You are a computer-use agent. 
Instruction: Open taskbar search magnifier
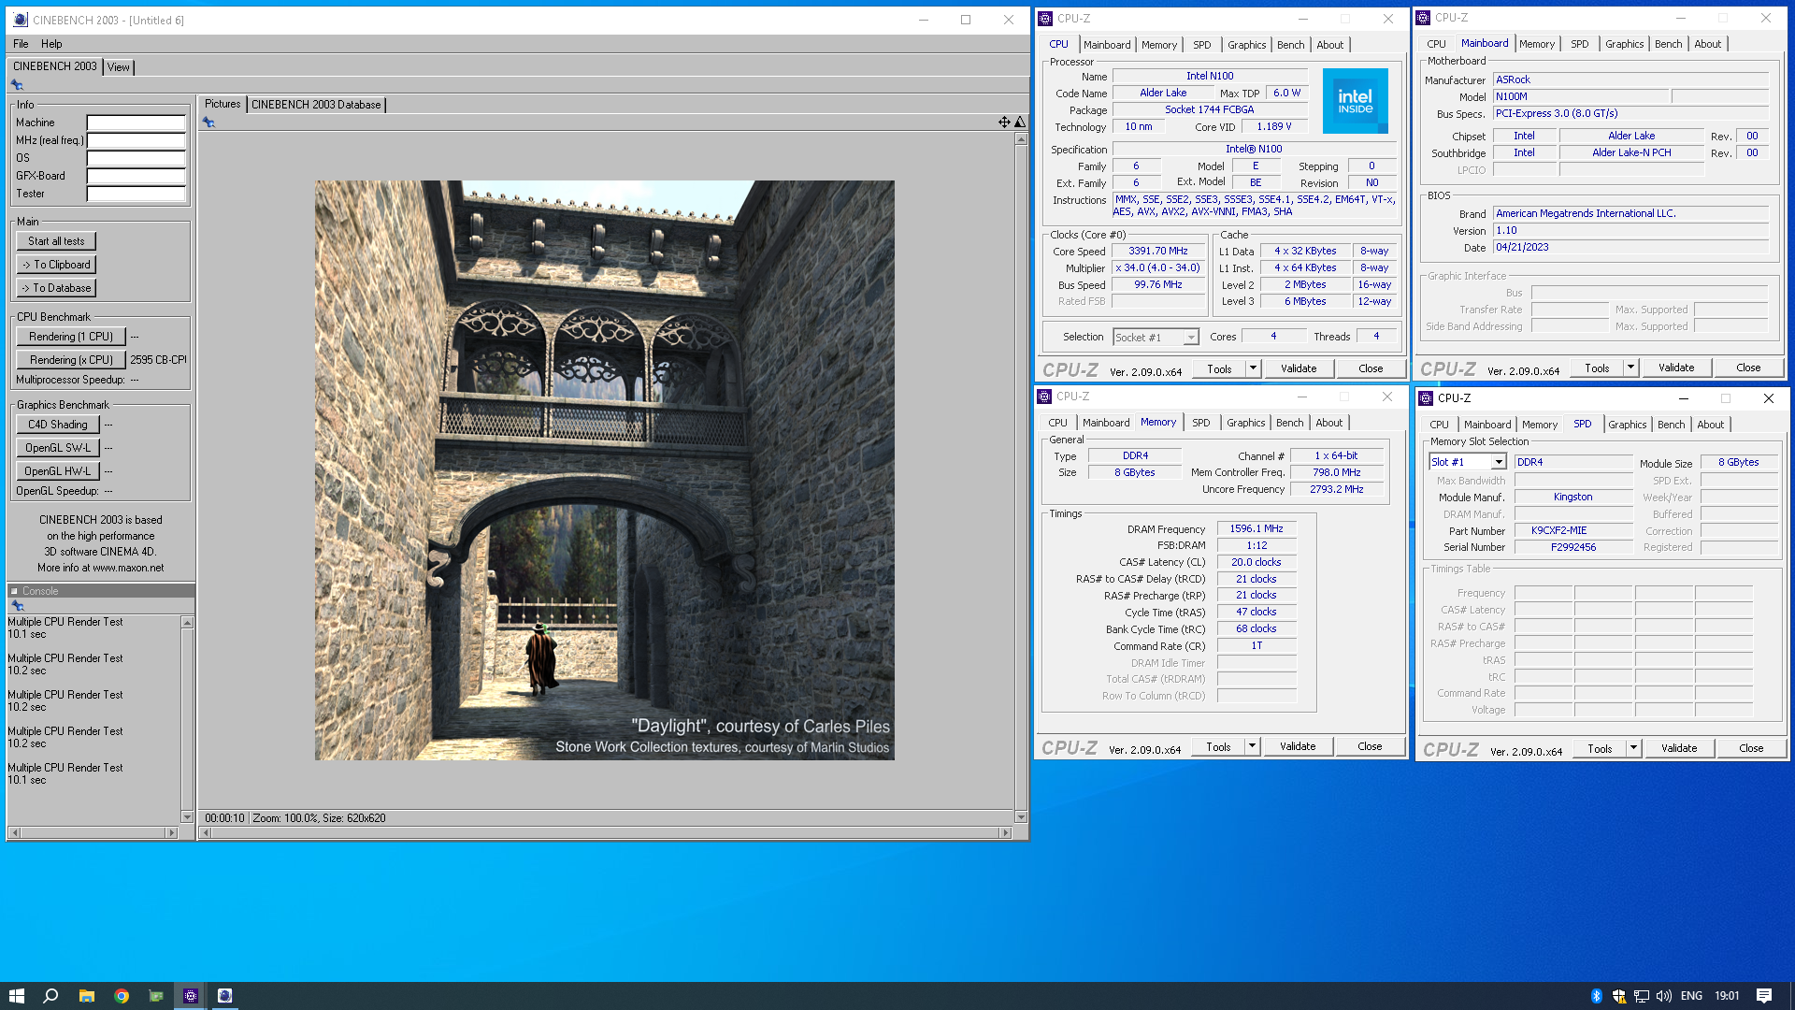tap(50, 996)
